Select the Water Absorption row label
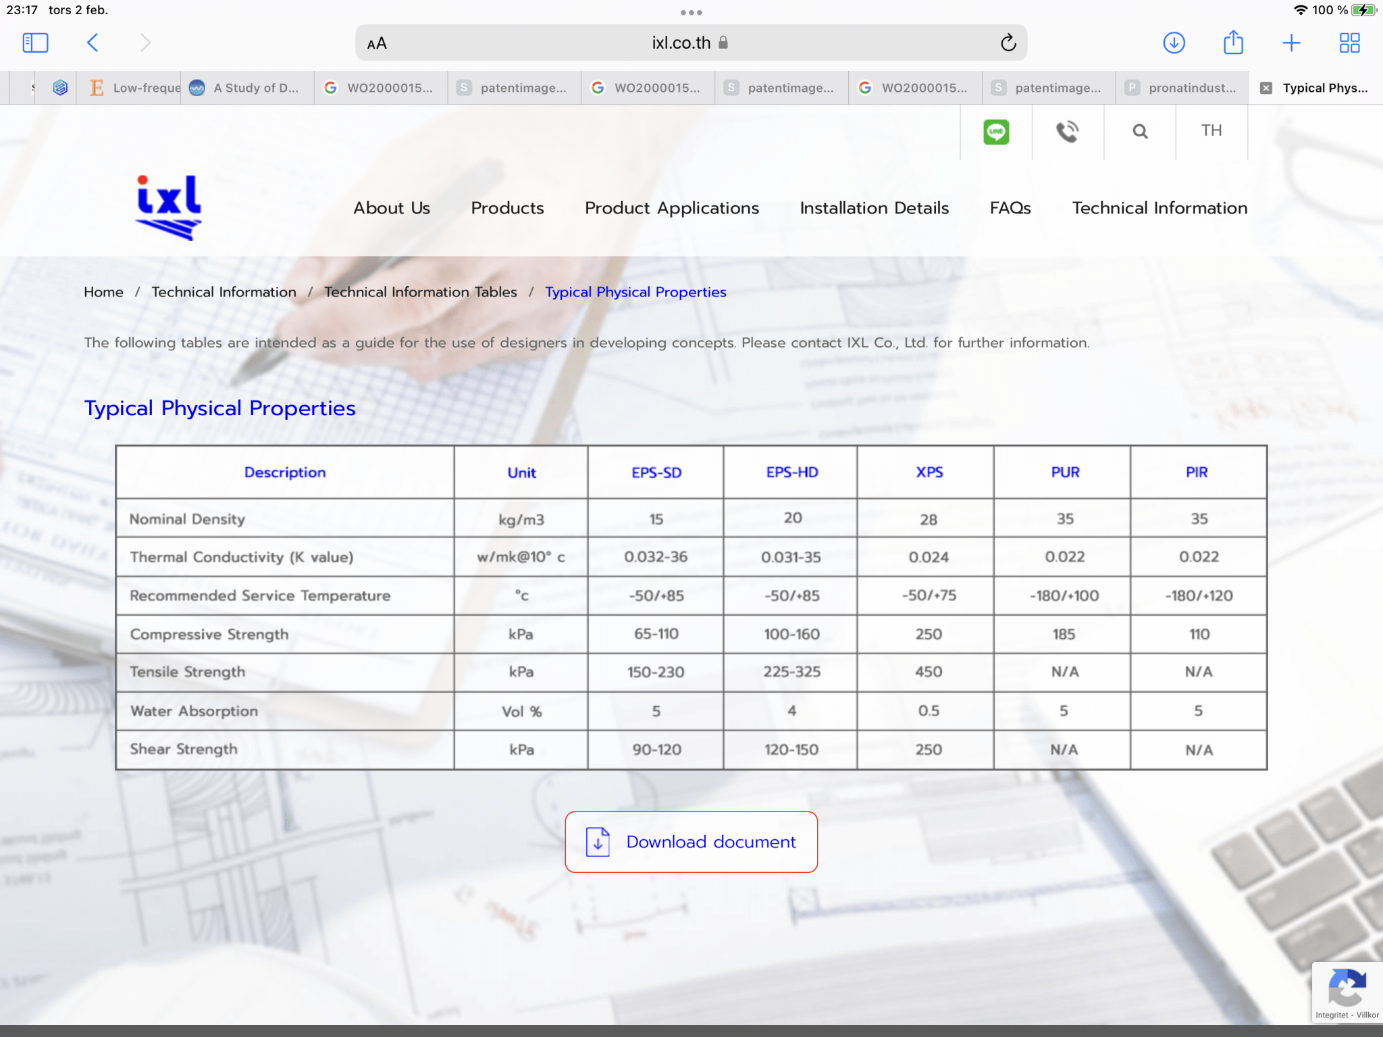The image size is (1383, 1037). coord(194,711)
